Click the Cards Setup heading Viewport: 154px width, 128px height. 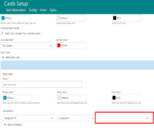coord(16,4)
